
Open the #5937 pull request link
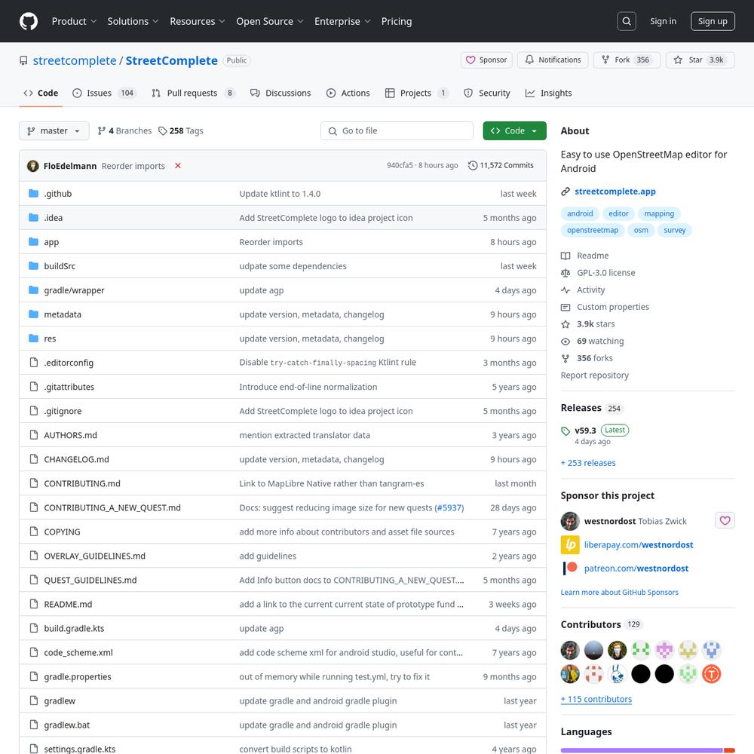[449, 507]
